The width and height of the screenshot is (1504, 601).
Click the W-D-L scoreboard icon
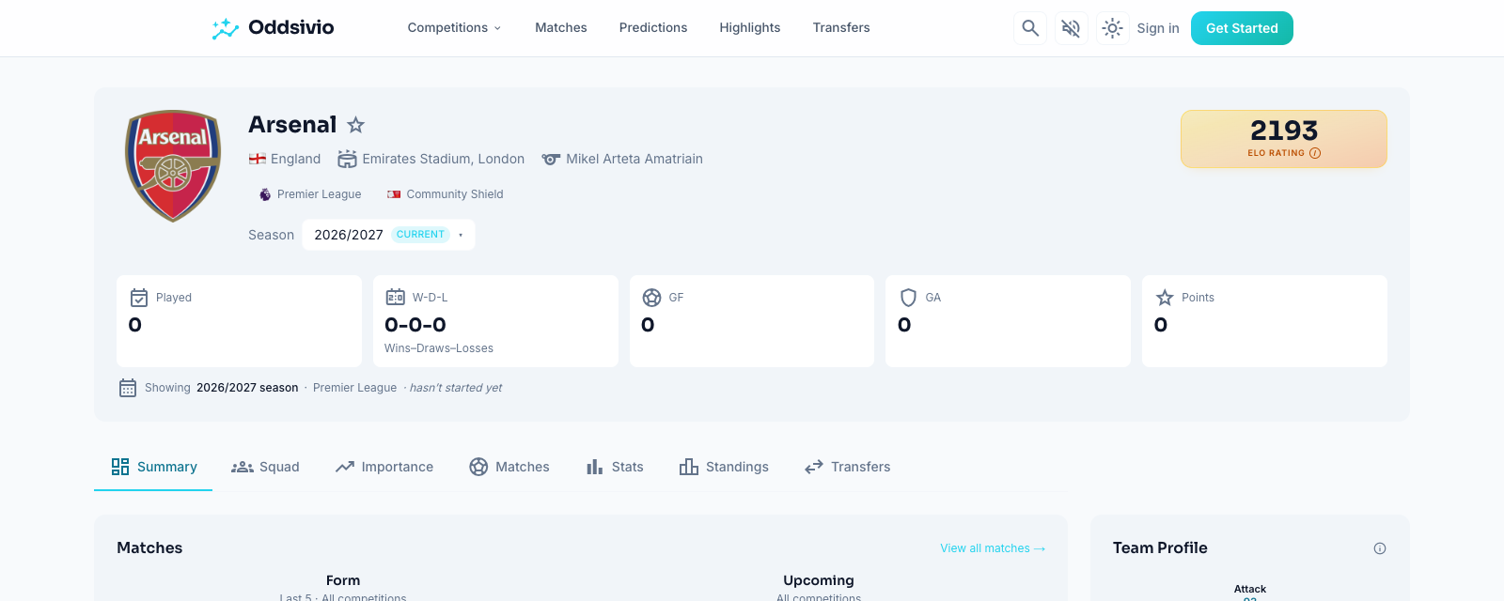pyautogui.click(x=396, y=298)
